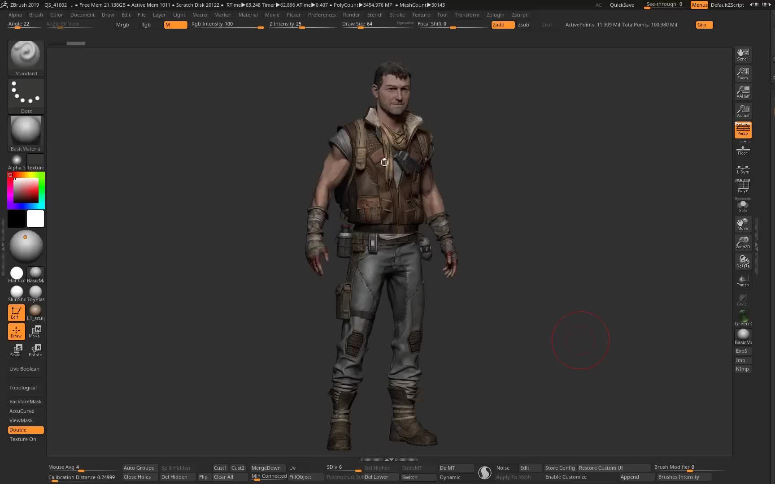Open the Dots stroke type selector
Screen dimensions: 775x484
click(26, 96)
